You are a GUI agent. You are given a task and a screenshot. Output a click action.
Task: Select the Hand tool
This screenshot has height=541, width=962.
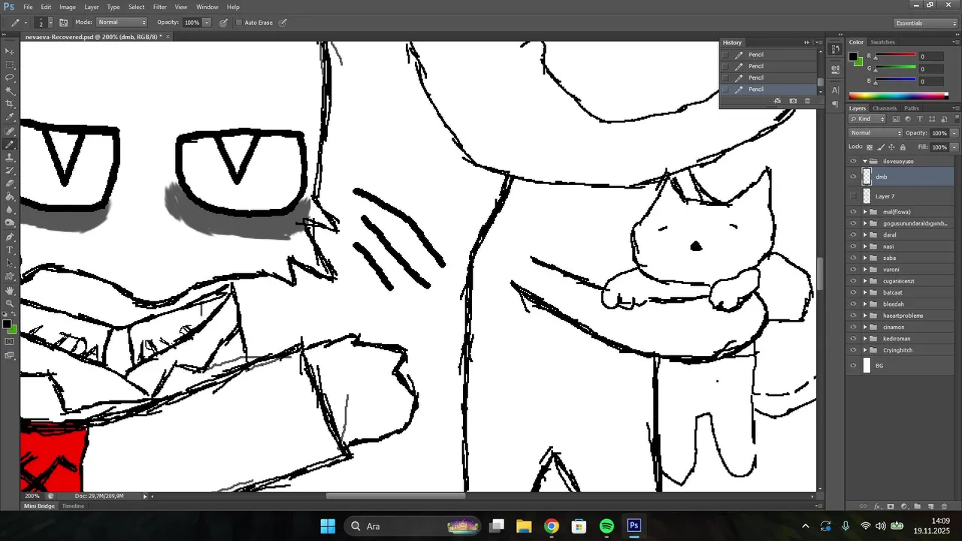coord(10,290)
